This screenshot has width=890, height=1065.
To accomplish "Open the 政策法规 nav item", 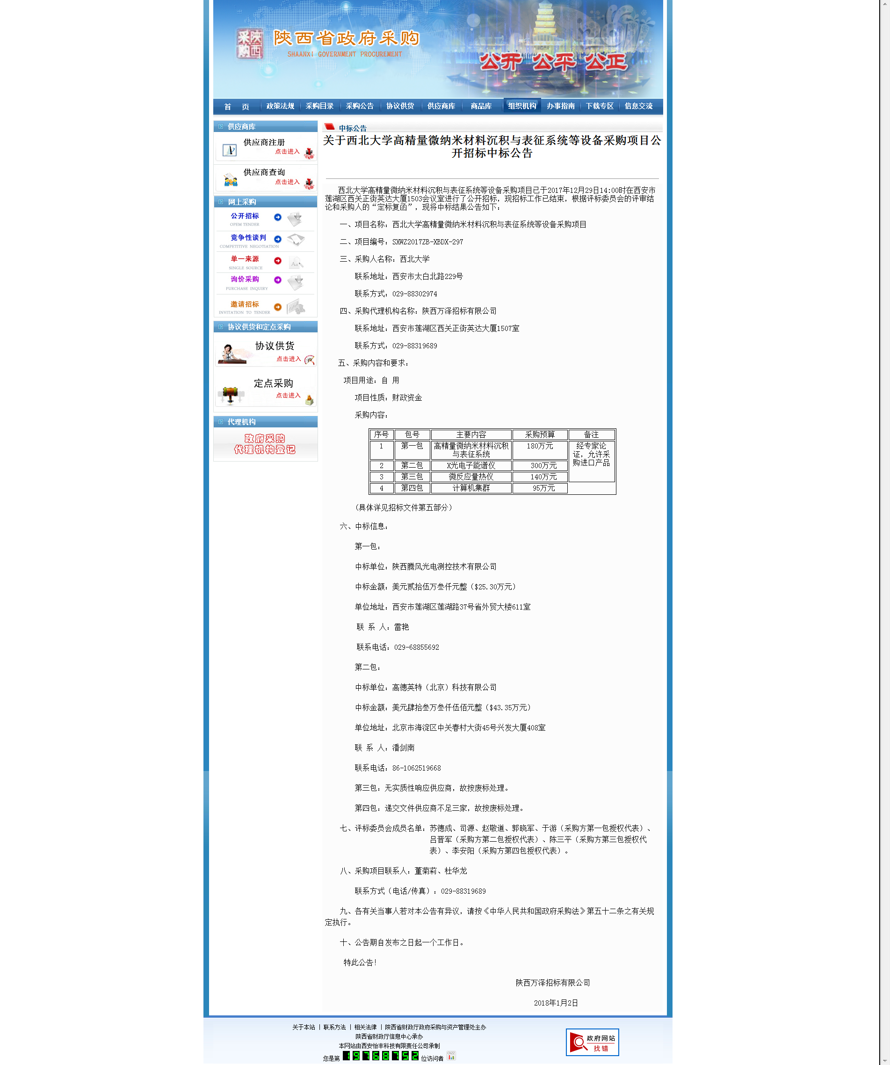I will [280, 106].
